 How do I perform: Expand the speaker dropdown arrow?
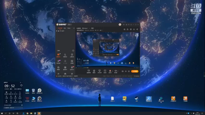coord(118,71)
